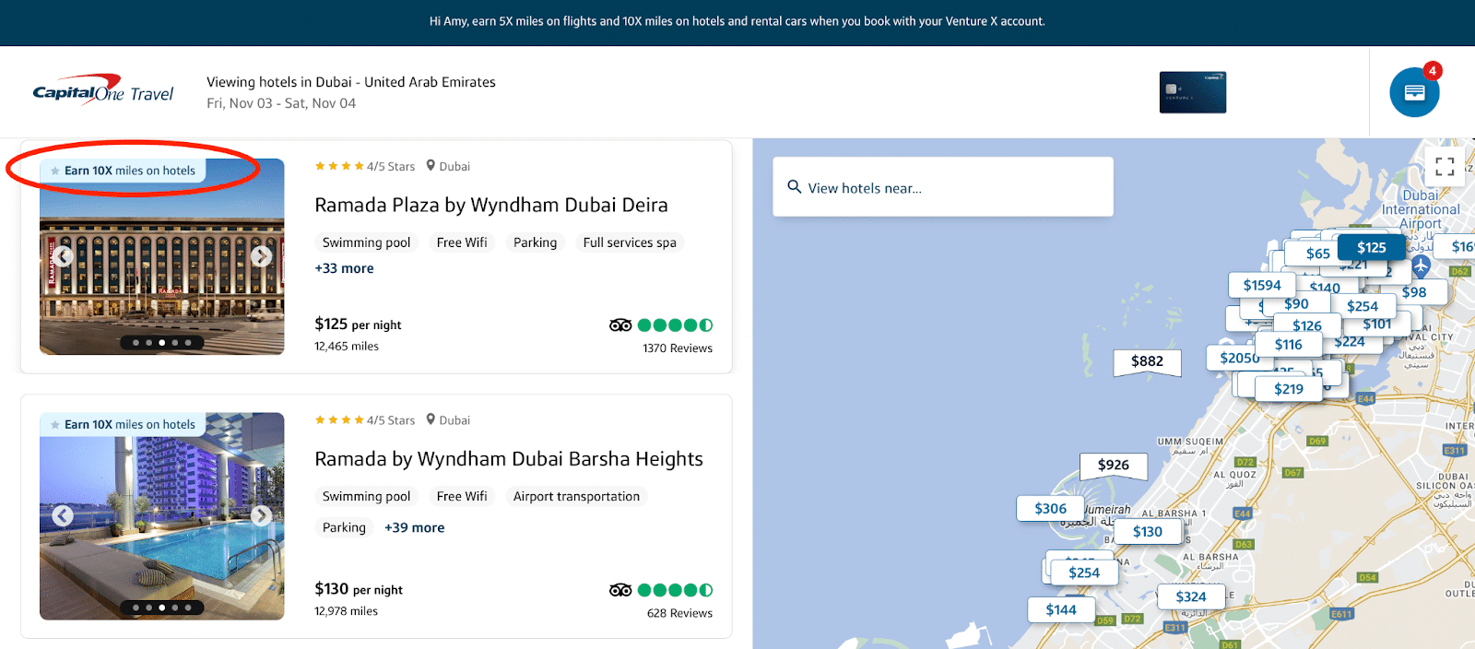Select the highlighted $125 map price marker
1475x649 pixels.
tap(1371, 247)
